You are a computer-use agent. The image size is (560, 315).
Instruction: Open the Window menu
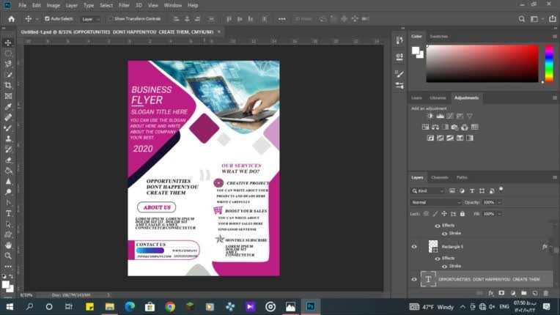pyautogui.click(x=173, y=5)
